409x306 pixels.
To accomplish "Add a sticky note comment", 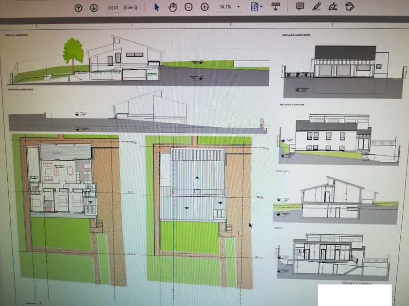I will tap(300, 6).
